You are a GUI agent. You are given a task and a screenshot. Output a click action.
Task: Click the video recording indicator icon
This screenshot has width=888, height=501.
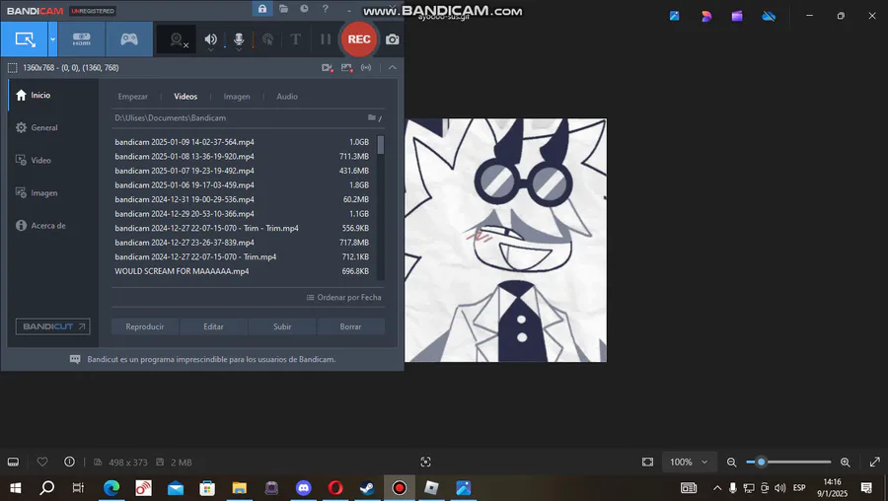point(328,68)
